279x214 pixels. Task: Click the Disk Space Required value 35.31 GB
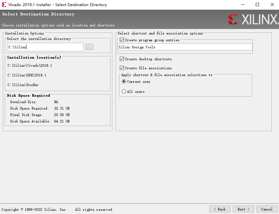pyautogui.click(x=62, y=108)
